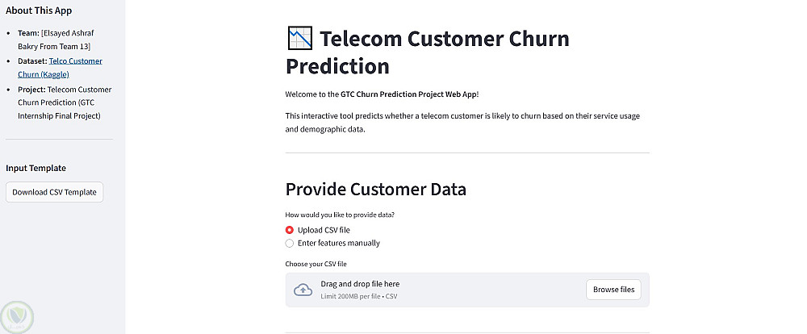Click the About This App sidebar heading
Image resolution: width=807 pixels, height=334 pixels.
tap(40, 10)
